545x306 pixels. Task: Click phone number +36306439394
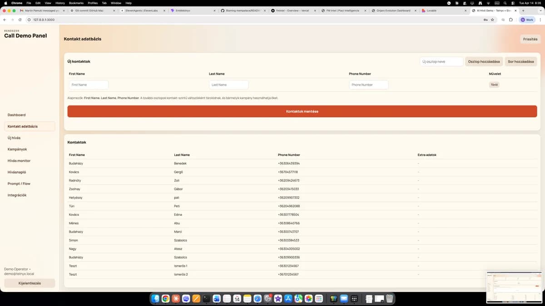(x=289, y=164)
